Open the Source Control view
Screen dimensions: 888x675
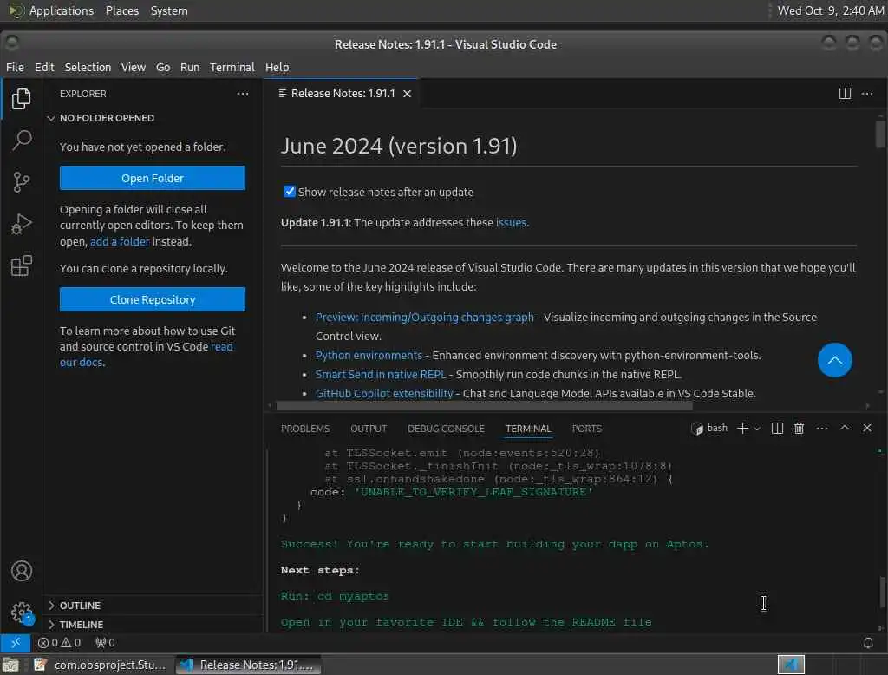[21, 182]
